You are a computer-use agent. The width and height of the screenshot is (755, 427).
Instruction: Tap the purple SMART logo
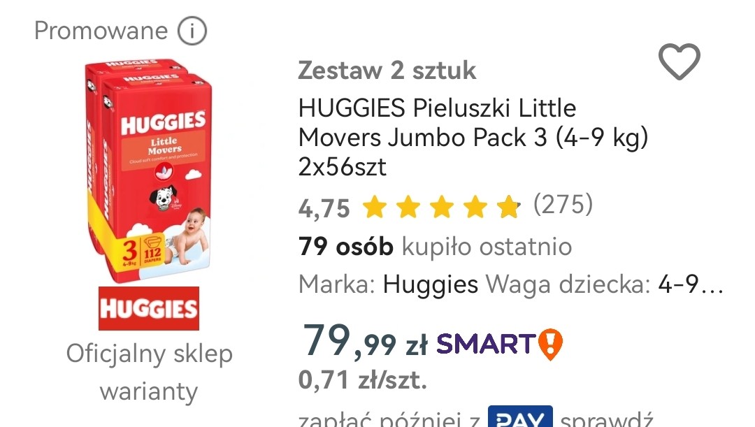[x=486, y=345]
